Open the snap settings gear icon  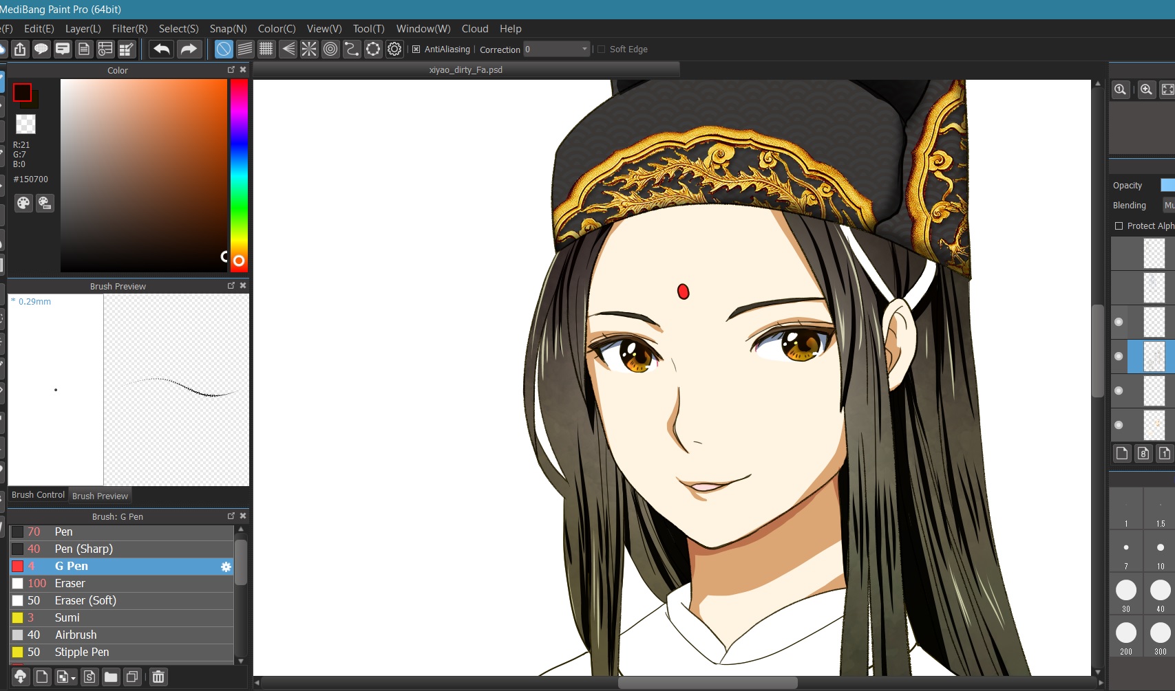click(394, 49)
